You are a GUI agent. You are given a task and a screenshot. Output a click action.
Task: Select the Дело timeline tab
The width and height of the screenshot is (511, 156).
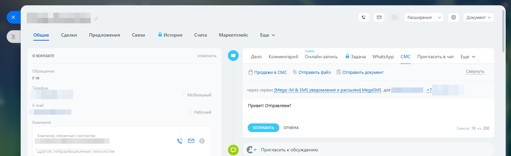point(256,57)
